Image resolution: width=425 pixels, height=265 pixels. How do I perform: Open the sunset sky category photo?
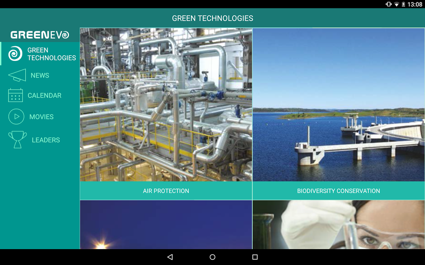pos(166,225)
